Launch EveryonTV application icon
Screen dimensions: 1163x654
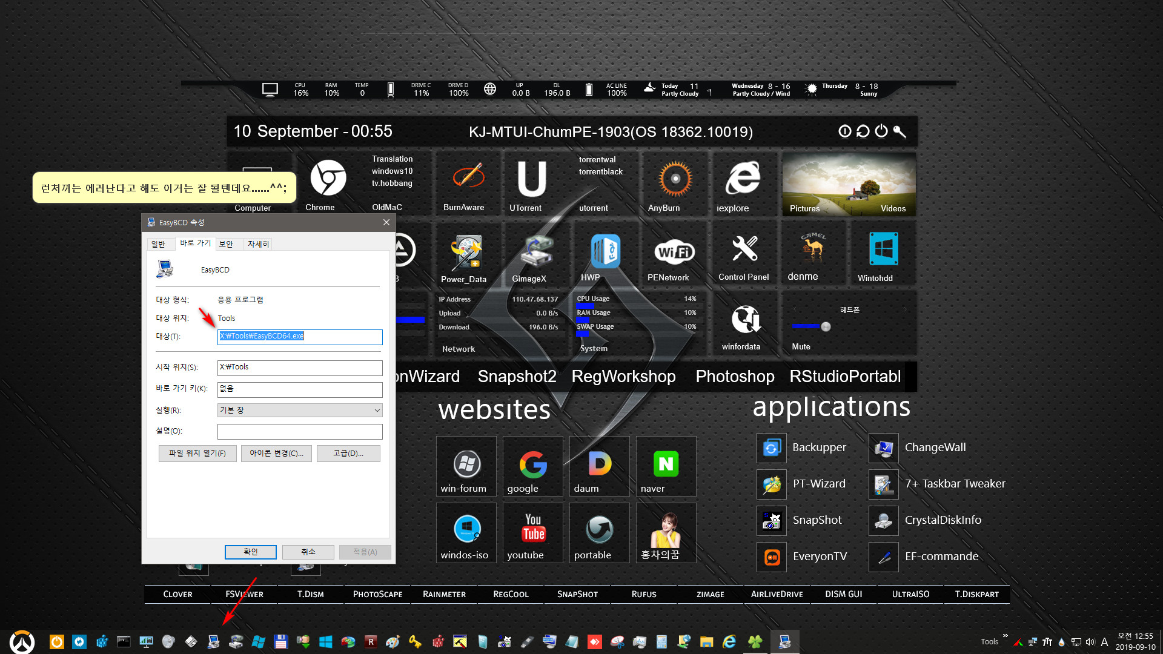point(772,557)
